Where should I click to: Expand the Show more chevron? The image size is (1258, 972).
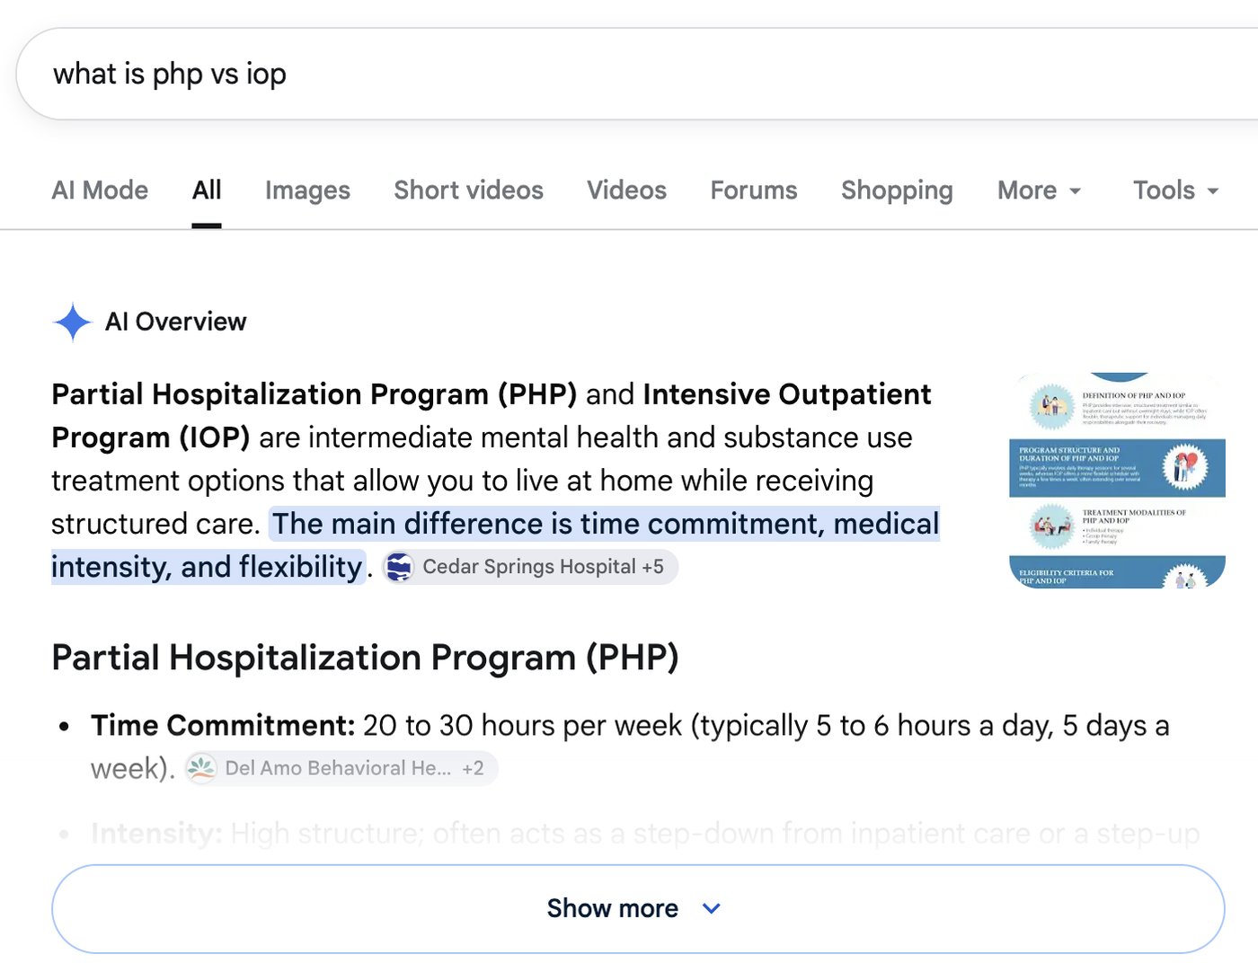[x=711, y=909]
